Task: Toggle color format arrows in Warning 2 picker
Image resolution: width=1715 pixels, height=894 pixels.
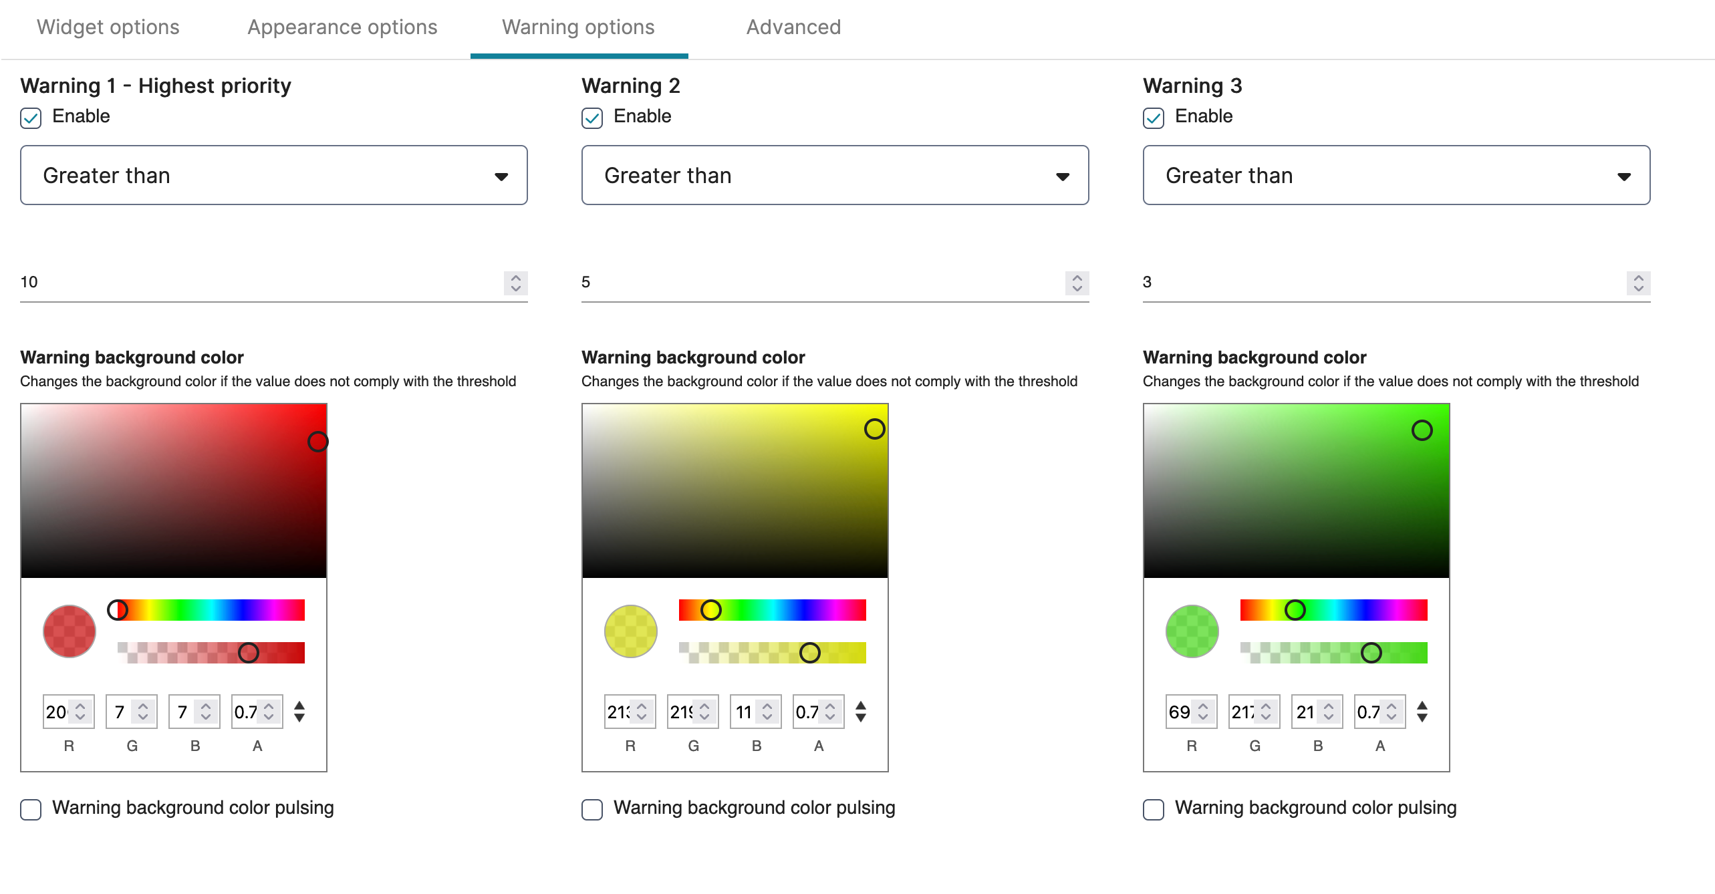Action: coord(861,712)
